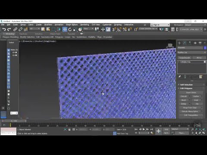Select the Select Object tool
The image size is (207, 155).
(x=43, y=29)
